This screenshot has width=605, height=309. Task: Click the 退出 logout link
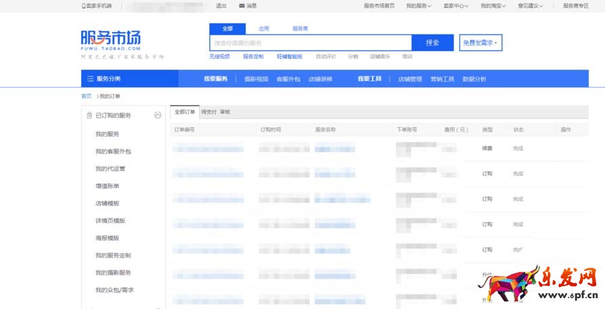pyautogui.click(x=221, y=5)
